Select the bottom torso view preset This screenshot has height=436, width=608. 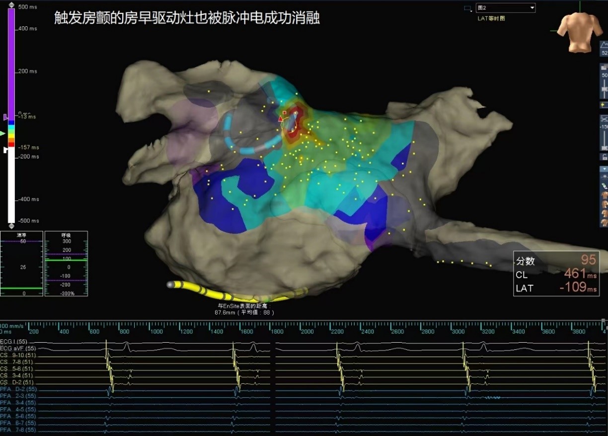point(604,223)
